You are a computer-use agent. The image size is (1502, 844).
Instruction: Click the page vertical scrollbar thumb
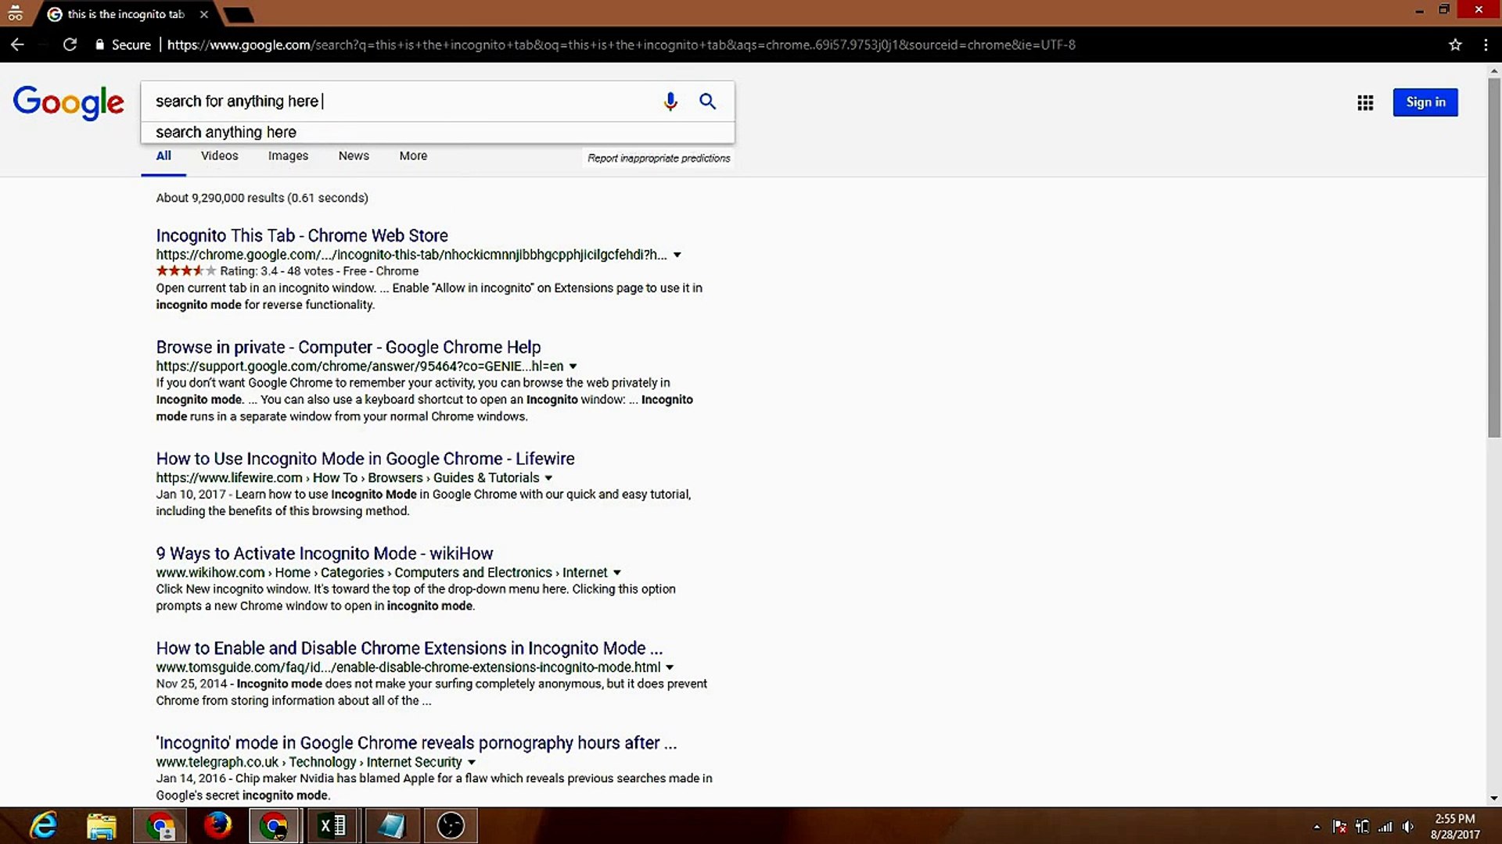1493,258
